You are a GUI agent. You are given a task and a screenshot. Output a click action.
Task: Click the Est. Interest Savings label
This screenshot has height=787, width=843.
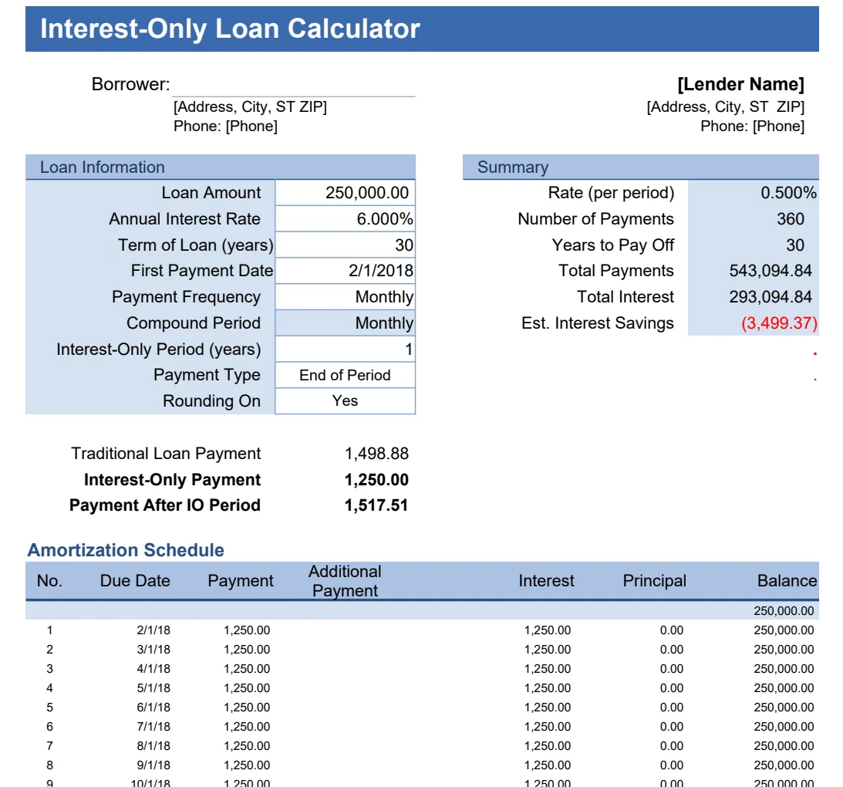click(x=597, y=323)
